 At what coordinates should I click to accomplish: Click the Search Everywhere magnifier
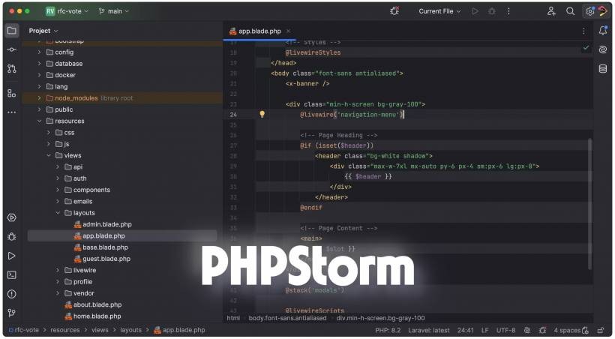pyautogui.click(x=570, y=11)
